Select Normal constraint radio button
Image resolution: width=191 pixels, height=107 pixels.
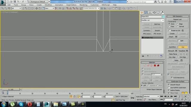(178, 26)
